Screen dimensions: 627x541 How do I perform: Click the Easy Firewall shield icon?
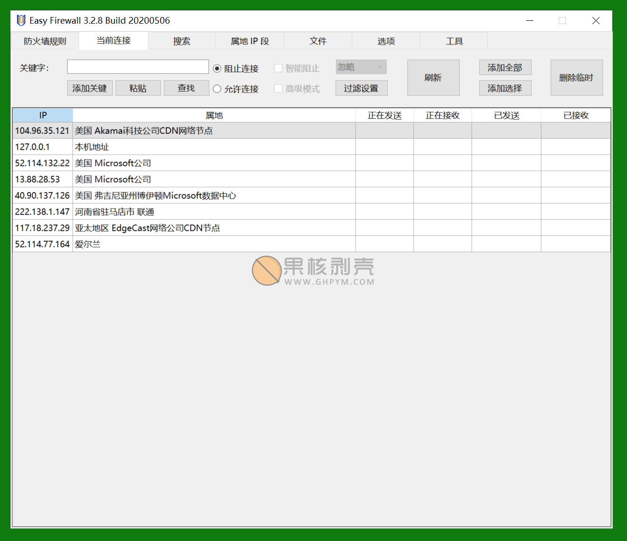click(21, 20)
